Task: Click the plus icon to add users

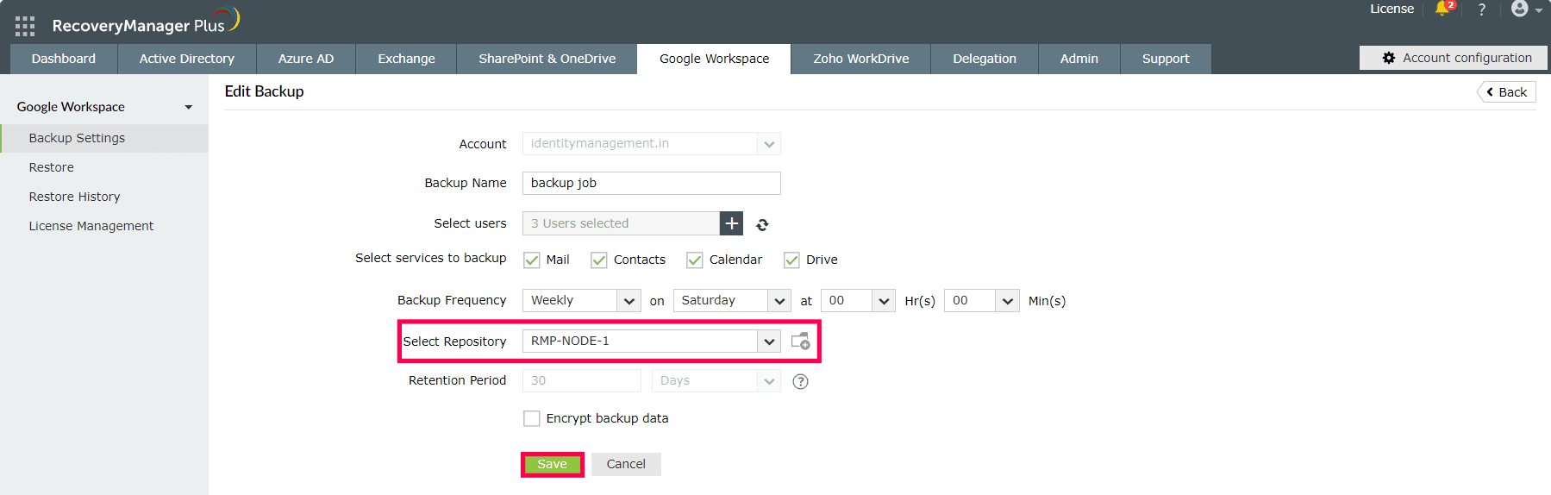Action: point(731,223)
